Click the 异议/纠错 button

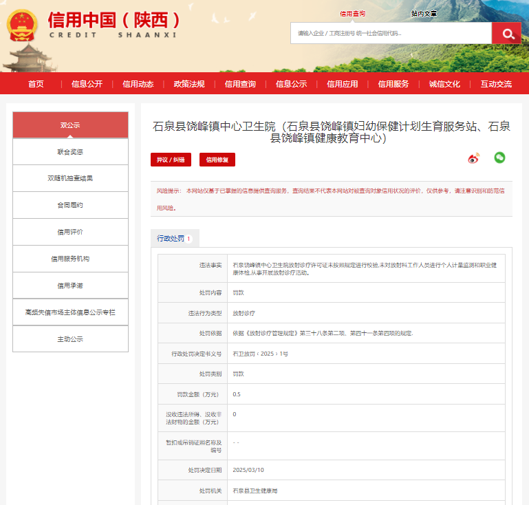(171, 160)
